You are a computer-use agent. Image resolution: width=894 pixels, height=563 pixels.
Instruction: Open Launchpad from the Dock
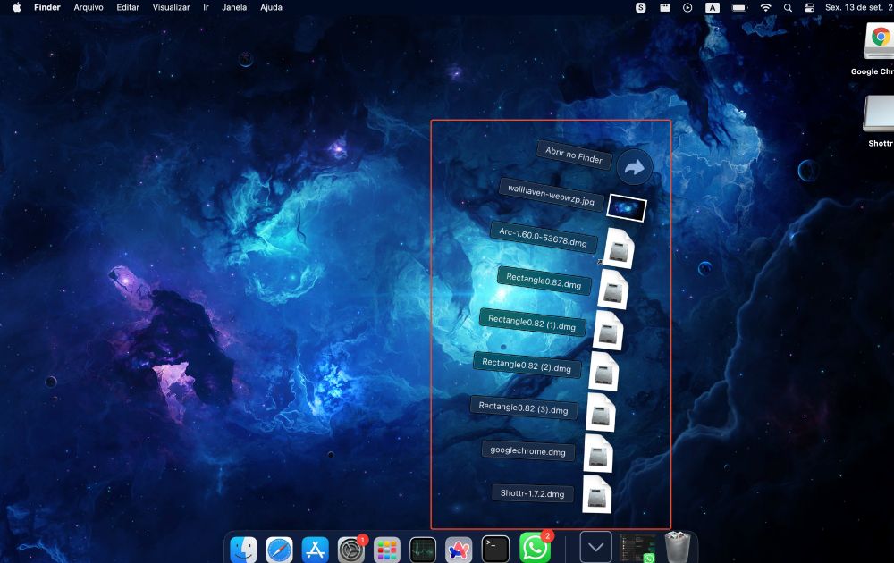pos(387,550)
